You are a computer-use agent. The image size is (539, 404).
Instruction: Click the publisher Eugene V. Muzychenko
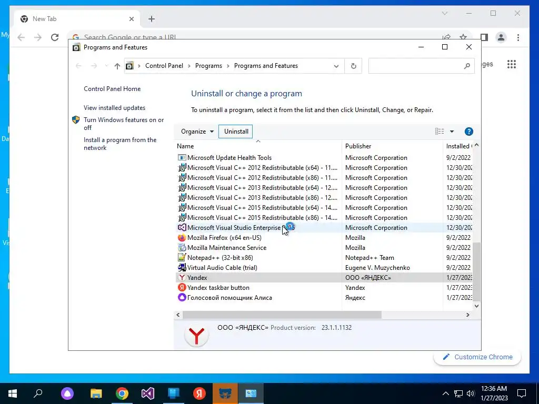(x=377, y=268)
